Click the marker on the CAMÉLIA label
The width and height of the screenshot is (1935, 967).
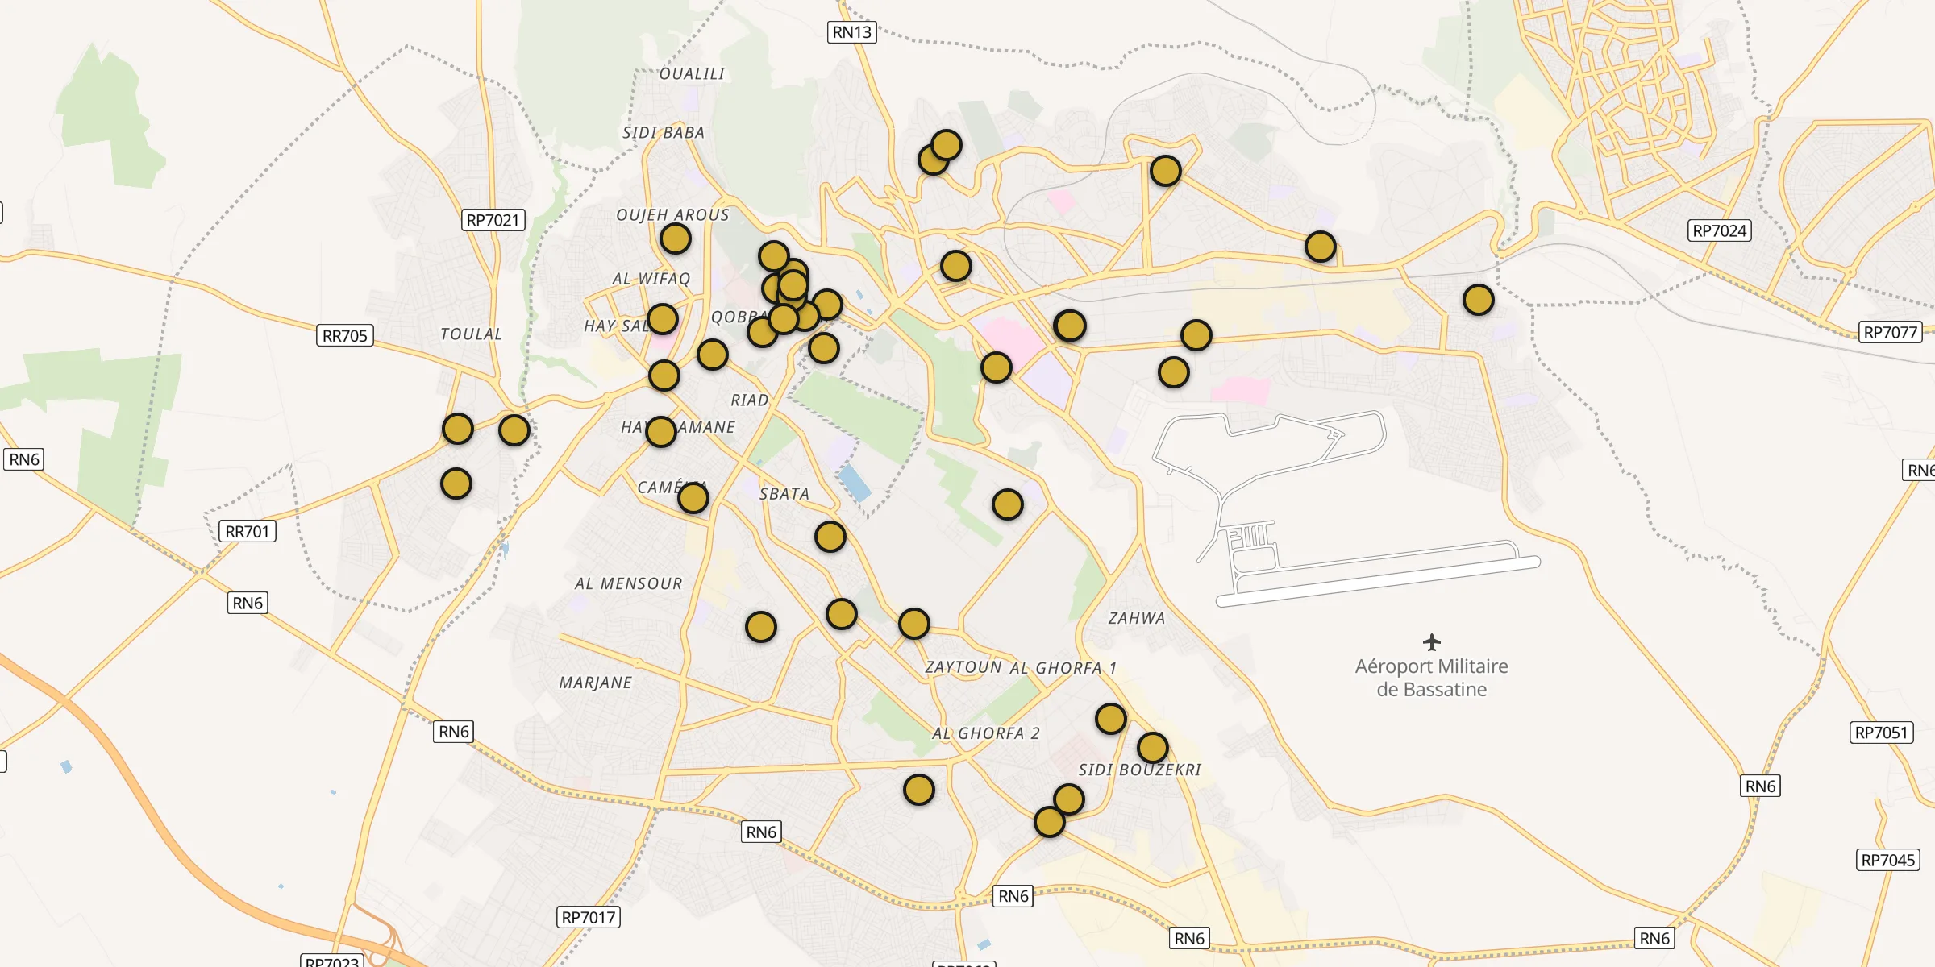pyautogui.click(x=693, y=498)
